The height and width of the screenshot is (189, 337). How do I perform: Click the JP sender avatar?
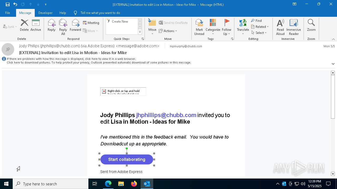click(8, 49)
